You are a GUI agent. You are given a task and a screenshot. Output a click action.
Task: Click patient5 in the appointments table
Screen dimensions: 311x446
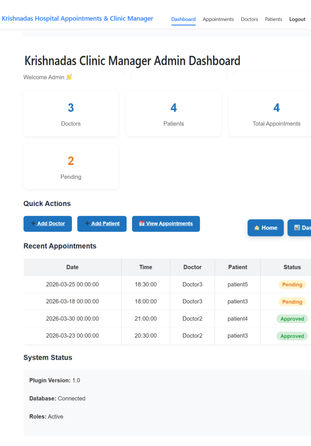pos(238,284)
